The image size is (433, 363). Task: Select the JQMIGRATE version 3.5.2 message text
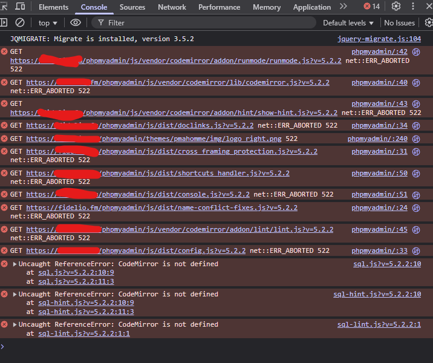[102, 39]
